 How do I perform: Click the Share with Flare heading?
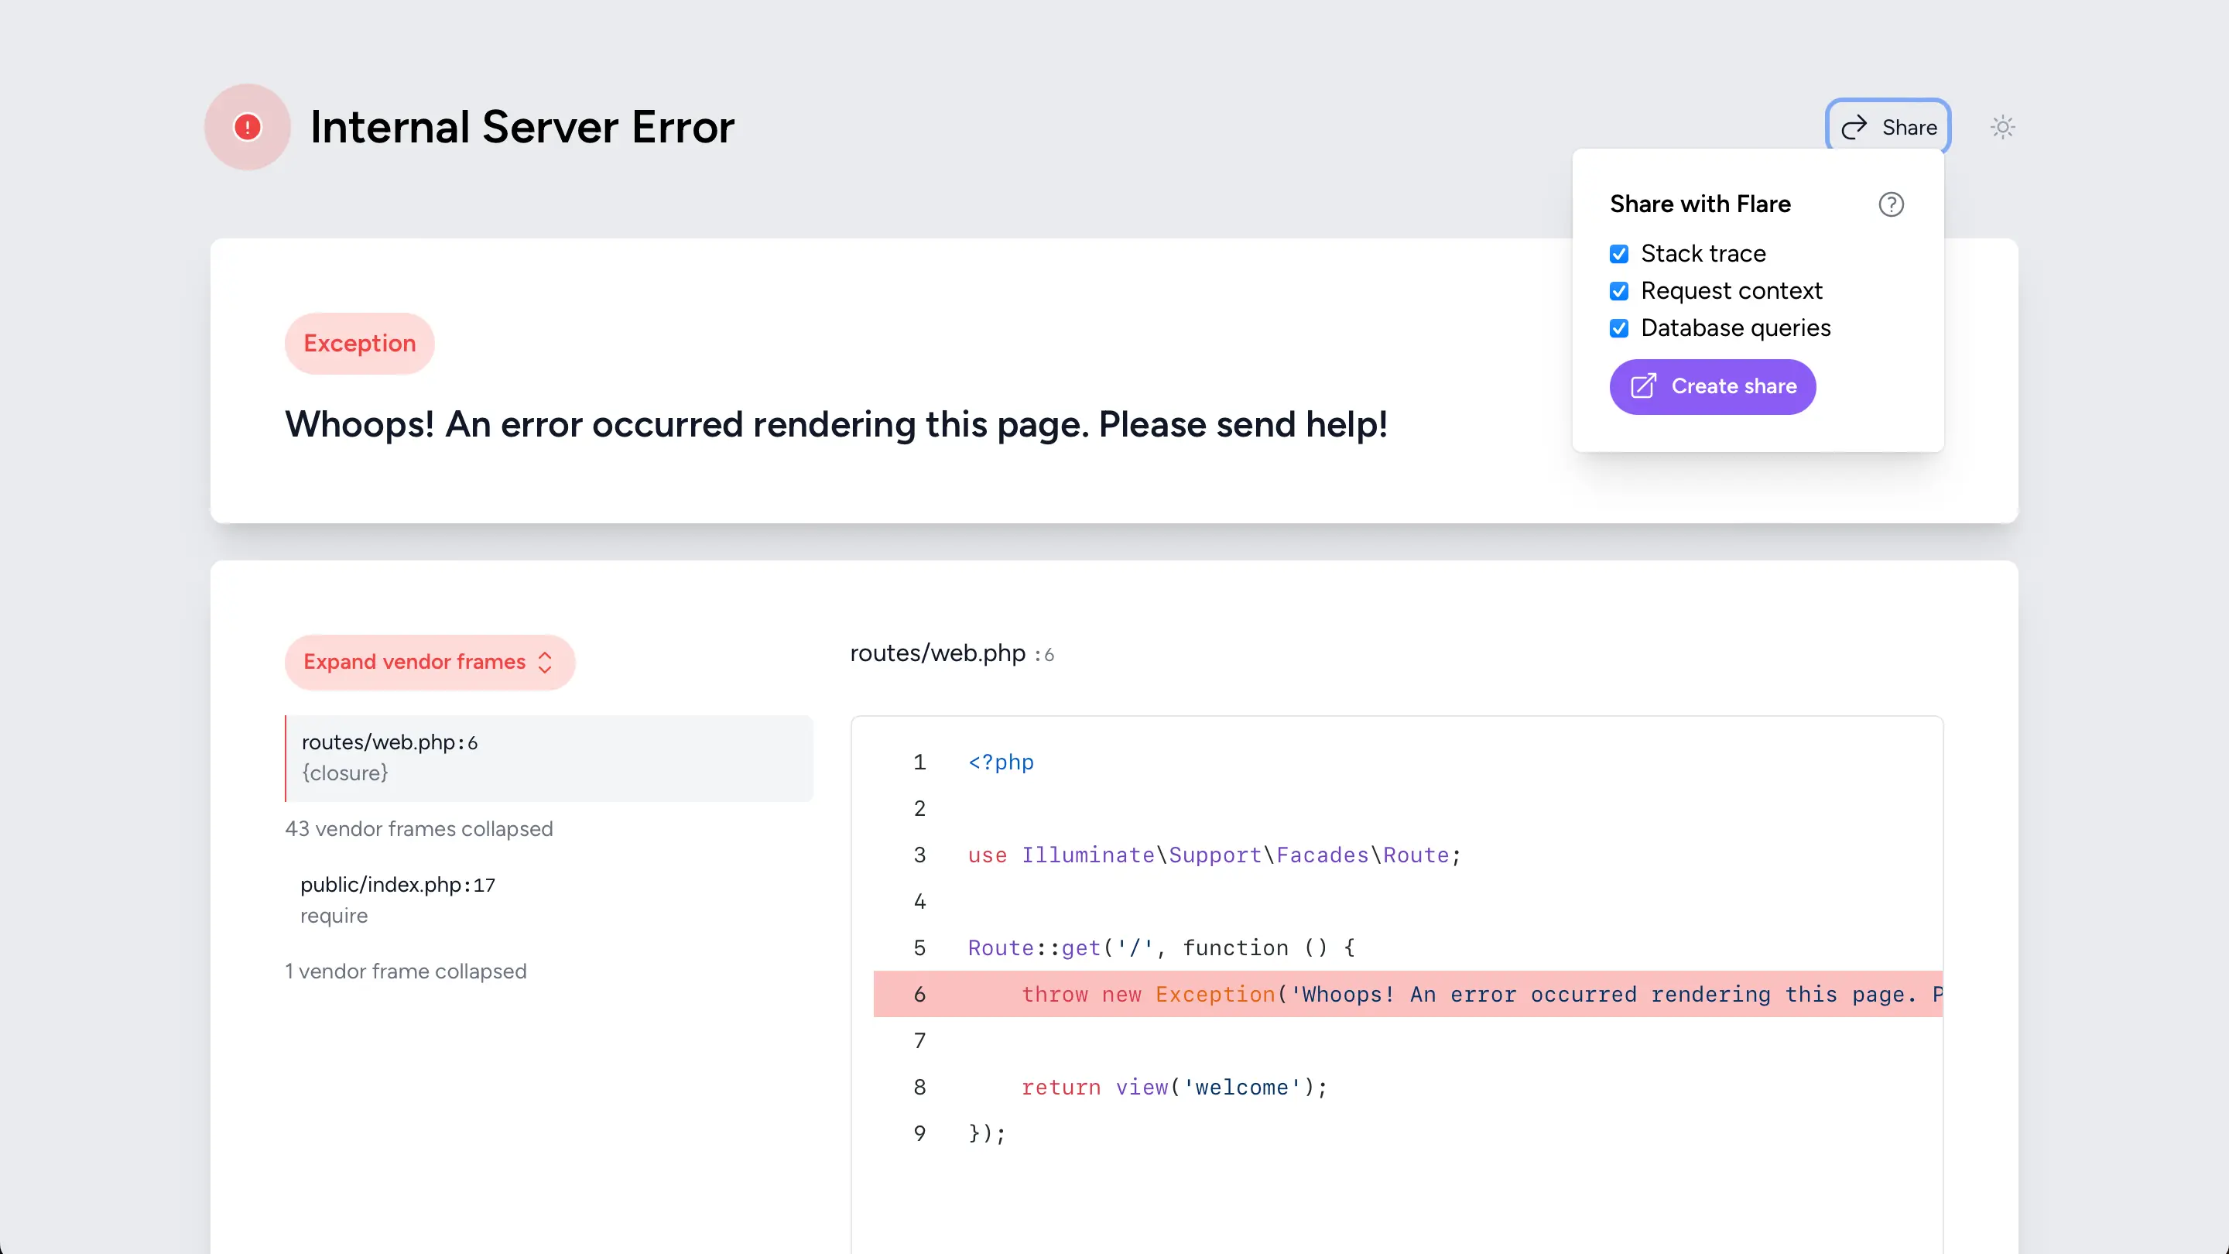click(1700, 204)
